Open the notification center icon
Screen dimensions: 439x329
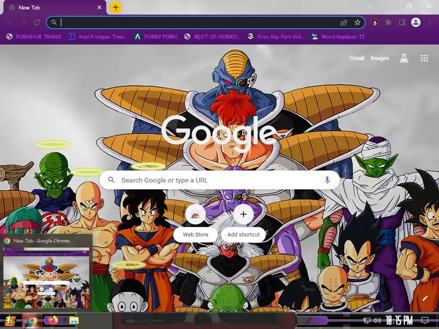[x=425, y=320]
